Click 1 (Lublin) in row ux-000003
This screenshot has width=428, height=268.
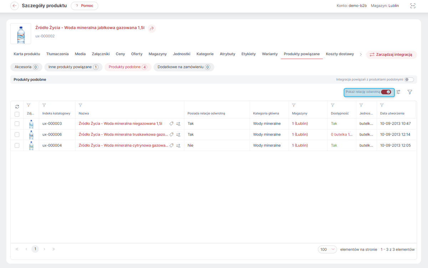(x=300, y=124)
